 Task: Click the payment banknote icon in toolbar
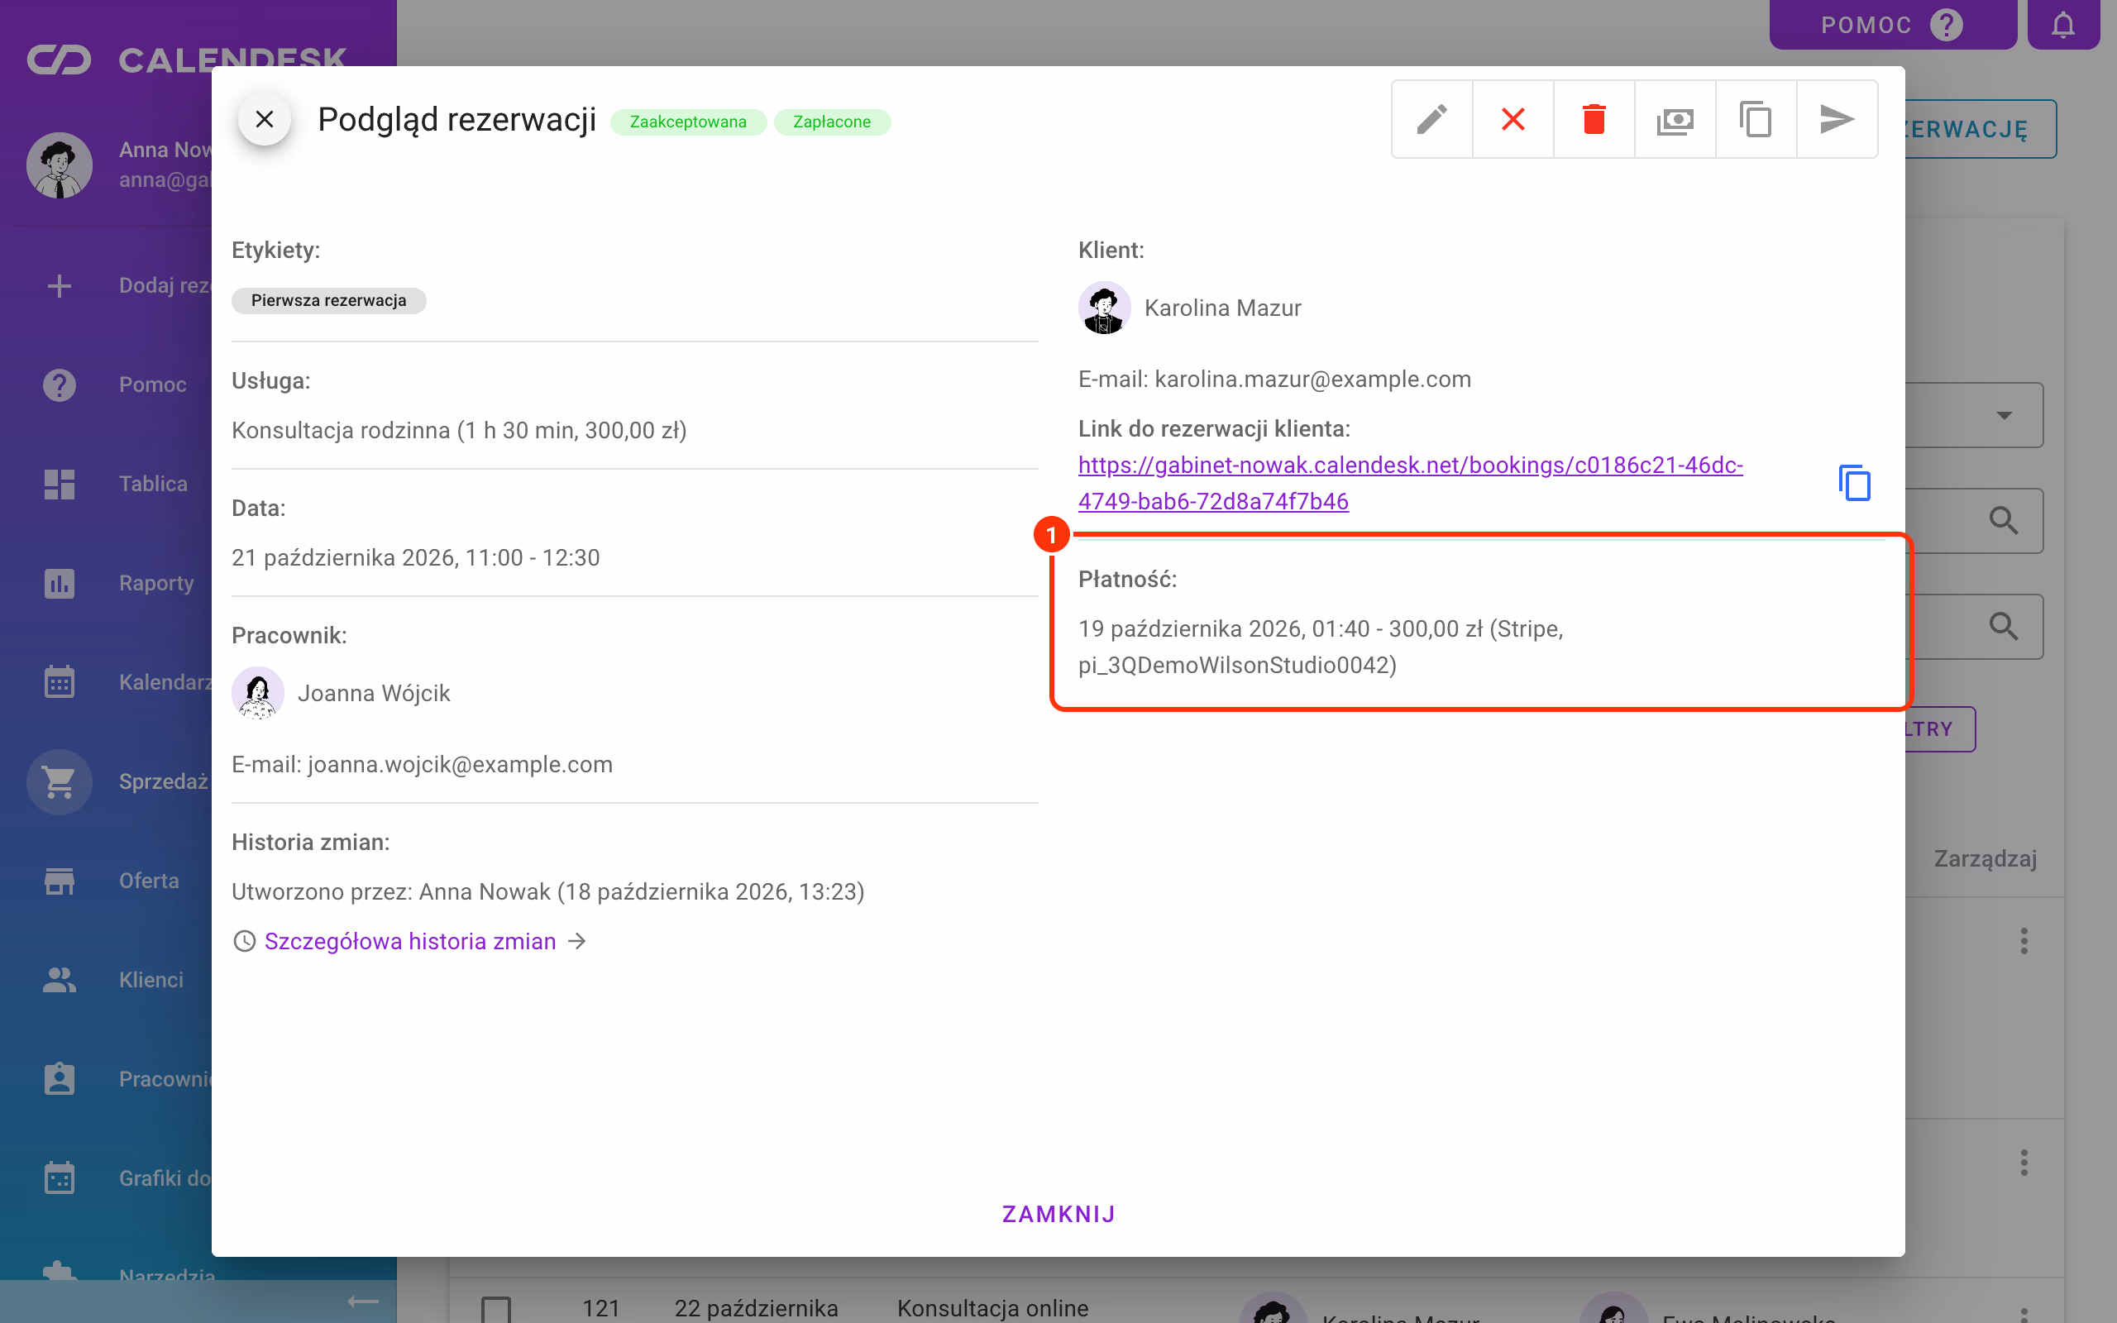(1675, 119)
